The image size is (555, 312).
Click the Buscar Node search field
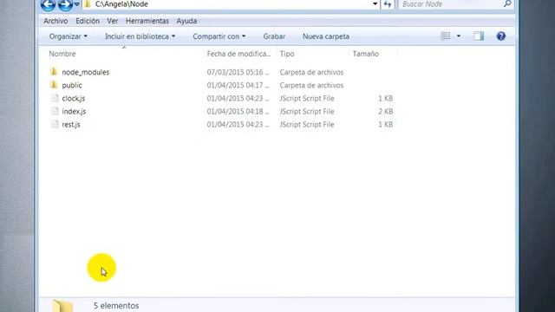click(x=452, y=4)
